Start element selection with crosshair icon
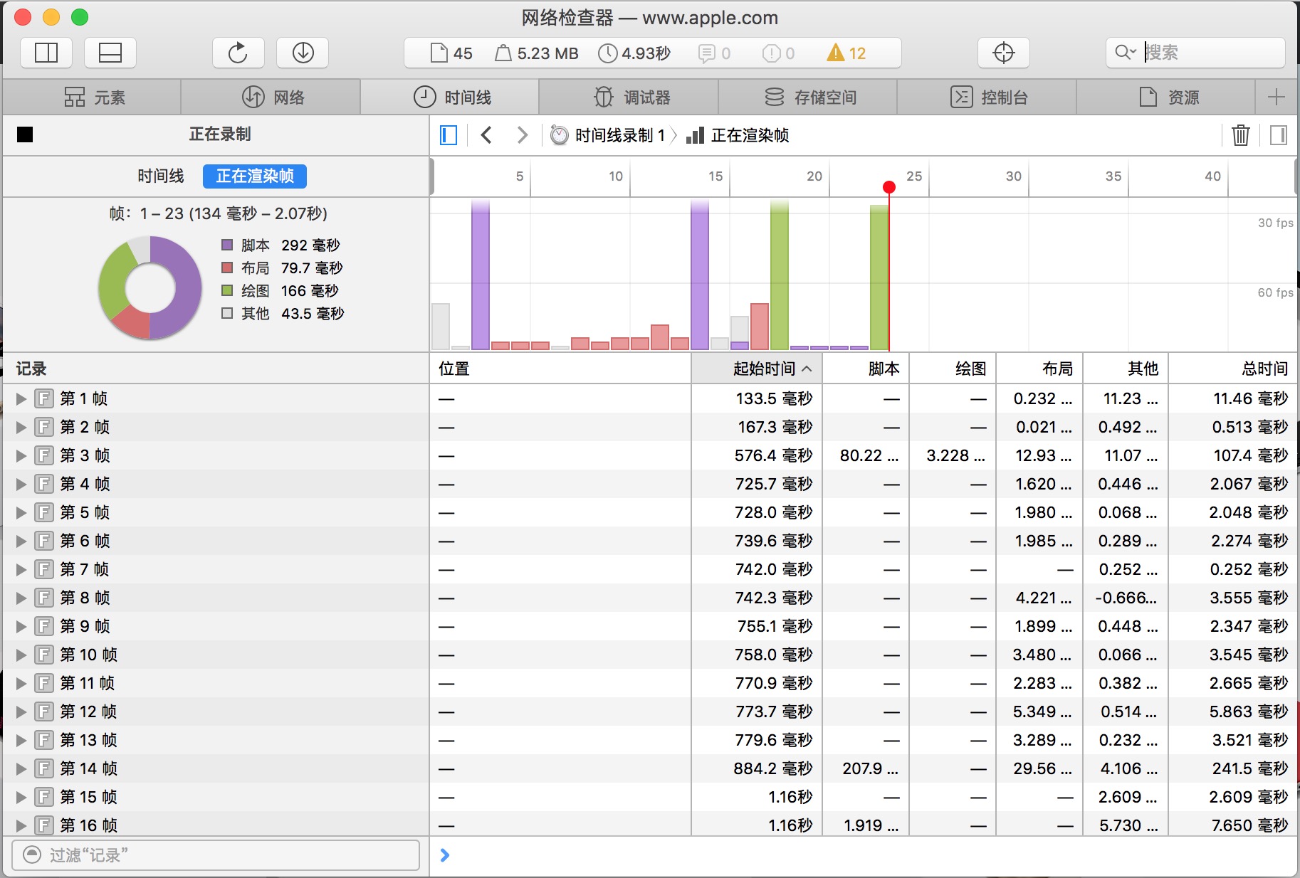Viewport: 1300px width, 878px height. click(x=1003, y=53)
